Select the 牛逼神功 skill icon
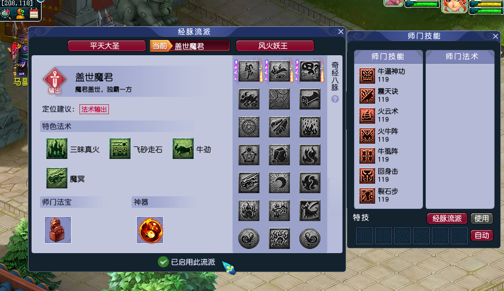Image resolution: width=504 pixels, height=291 pixels. [x=367, y=76]
